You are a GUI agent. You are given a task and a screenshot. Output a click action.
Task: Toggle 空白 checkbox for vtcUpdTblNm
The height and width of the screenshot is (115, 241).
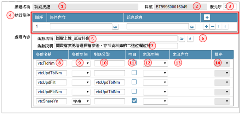pos(134,73)
